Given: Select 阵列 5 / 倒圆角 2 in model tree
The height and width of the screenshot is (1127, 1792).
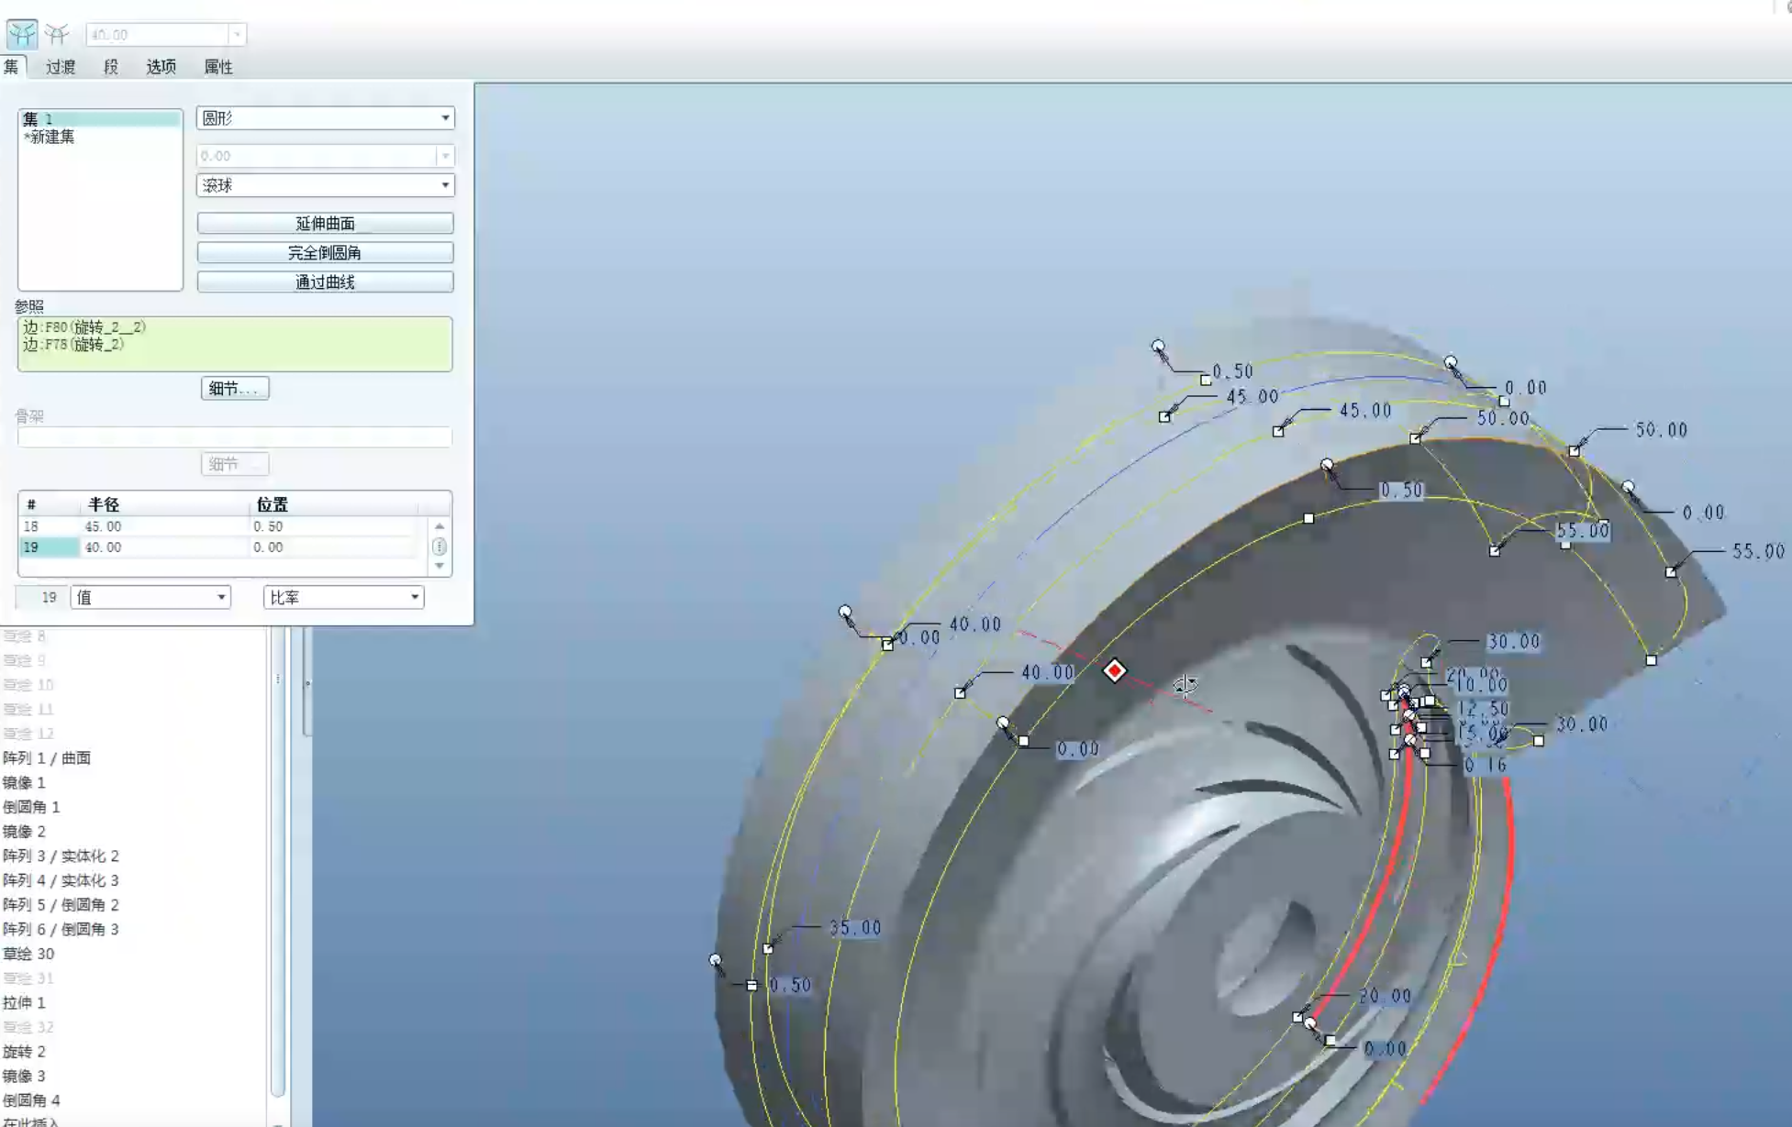Looking at the screenshot, I should pos(61,905).
